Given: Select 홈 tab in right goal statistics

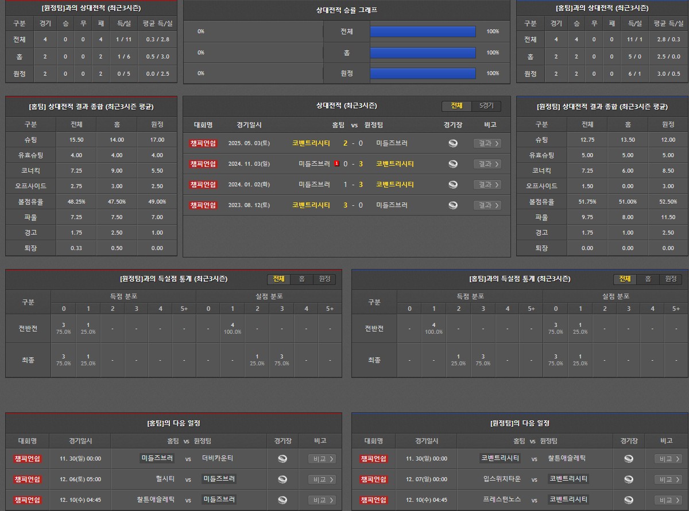Looking at the screenshot, I should pos(648,279).
